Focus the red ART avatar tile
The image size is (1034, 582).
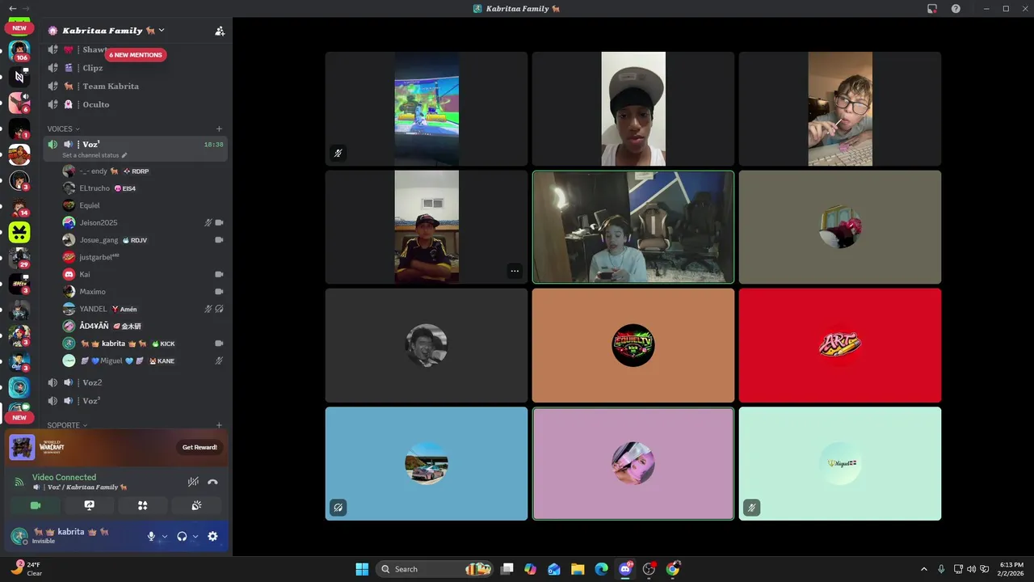(x=840, y=345)
